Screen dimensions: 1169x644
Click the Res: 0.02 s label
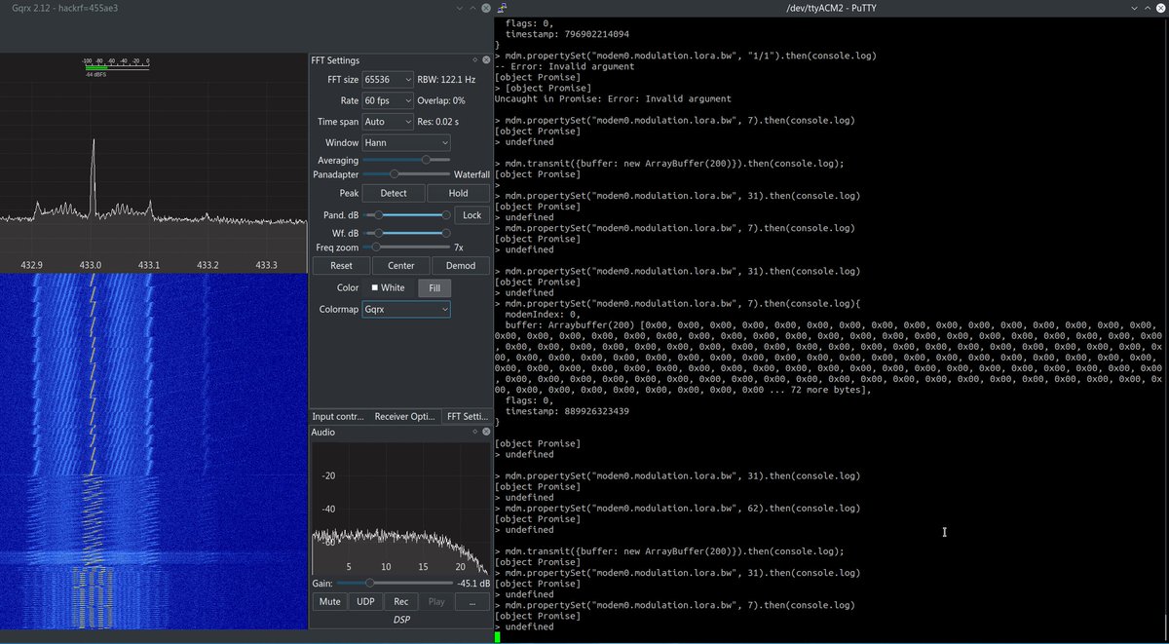[438, 122]
